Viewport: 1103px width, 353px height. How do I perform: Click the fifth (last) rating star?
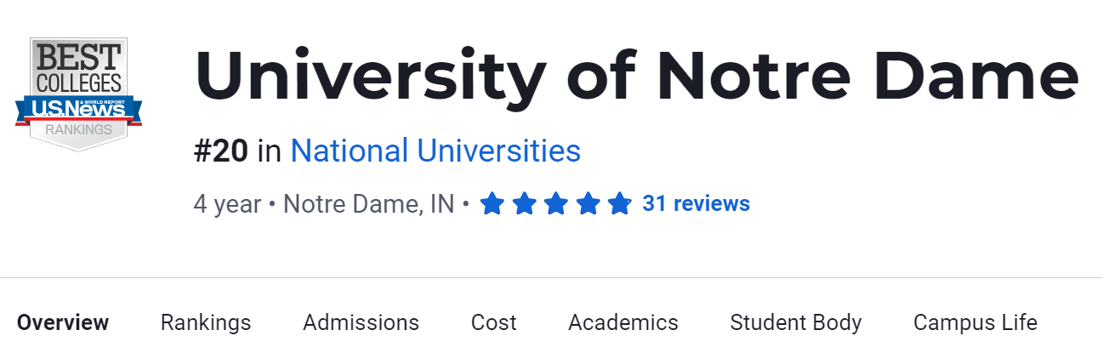coord(620,204)
